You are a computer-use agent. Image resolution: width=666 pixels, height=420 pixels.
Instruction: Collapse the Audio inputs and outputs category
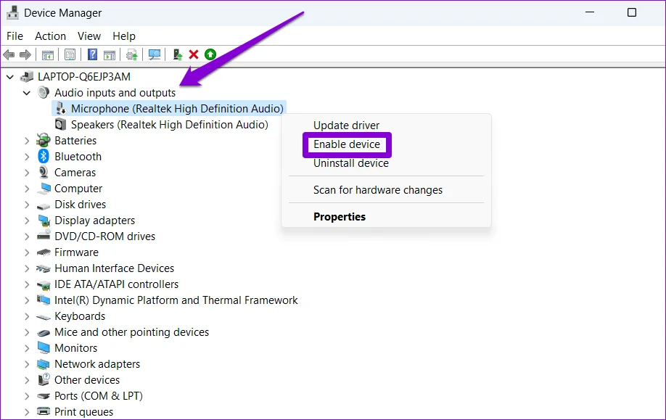click(x=27, y=93)
